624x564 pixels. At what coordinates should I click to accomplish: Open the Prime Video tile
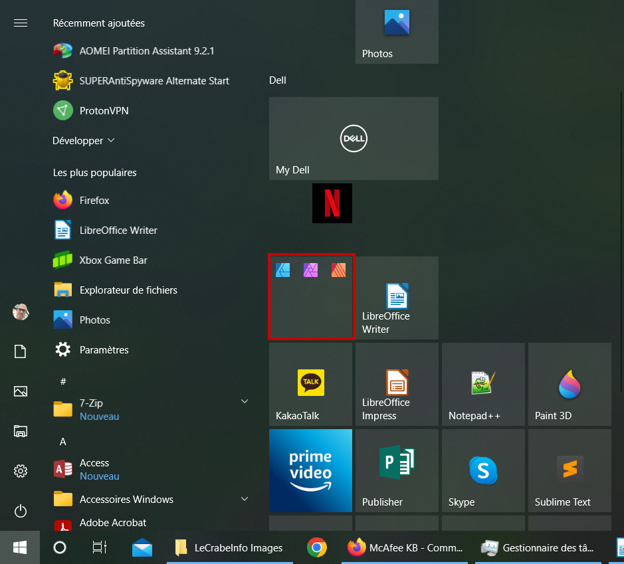(310, 470)
